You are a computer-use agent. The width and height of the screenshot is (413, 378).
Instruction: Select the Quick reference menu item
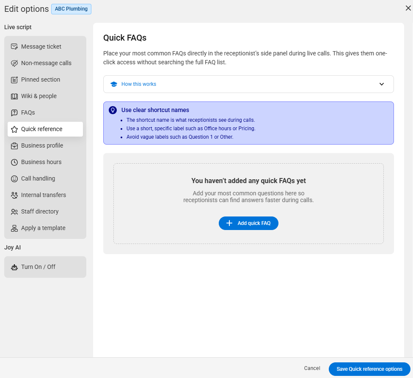(45, 129)
